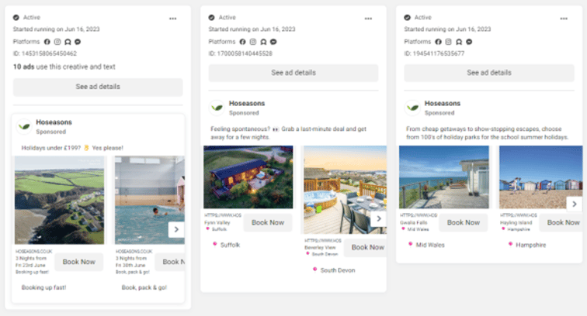Click Messenger platform icon in third ad
The width and height of the screenshot is (587, 316).
click(469, 42)
